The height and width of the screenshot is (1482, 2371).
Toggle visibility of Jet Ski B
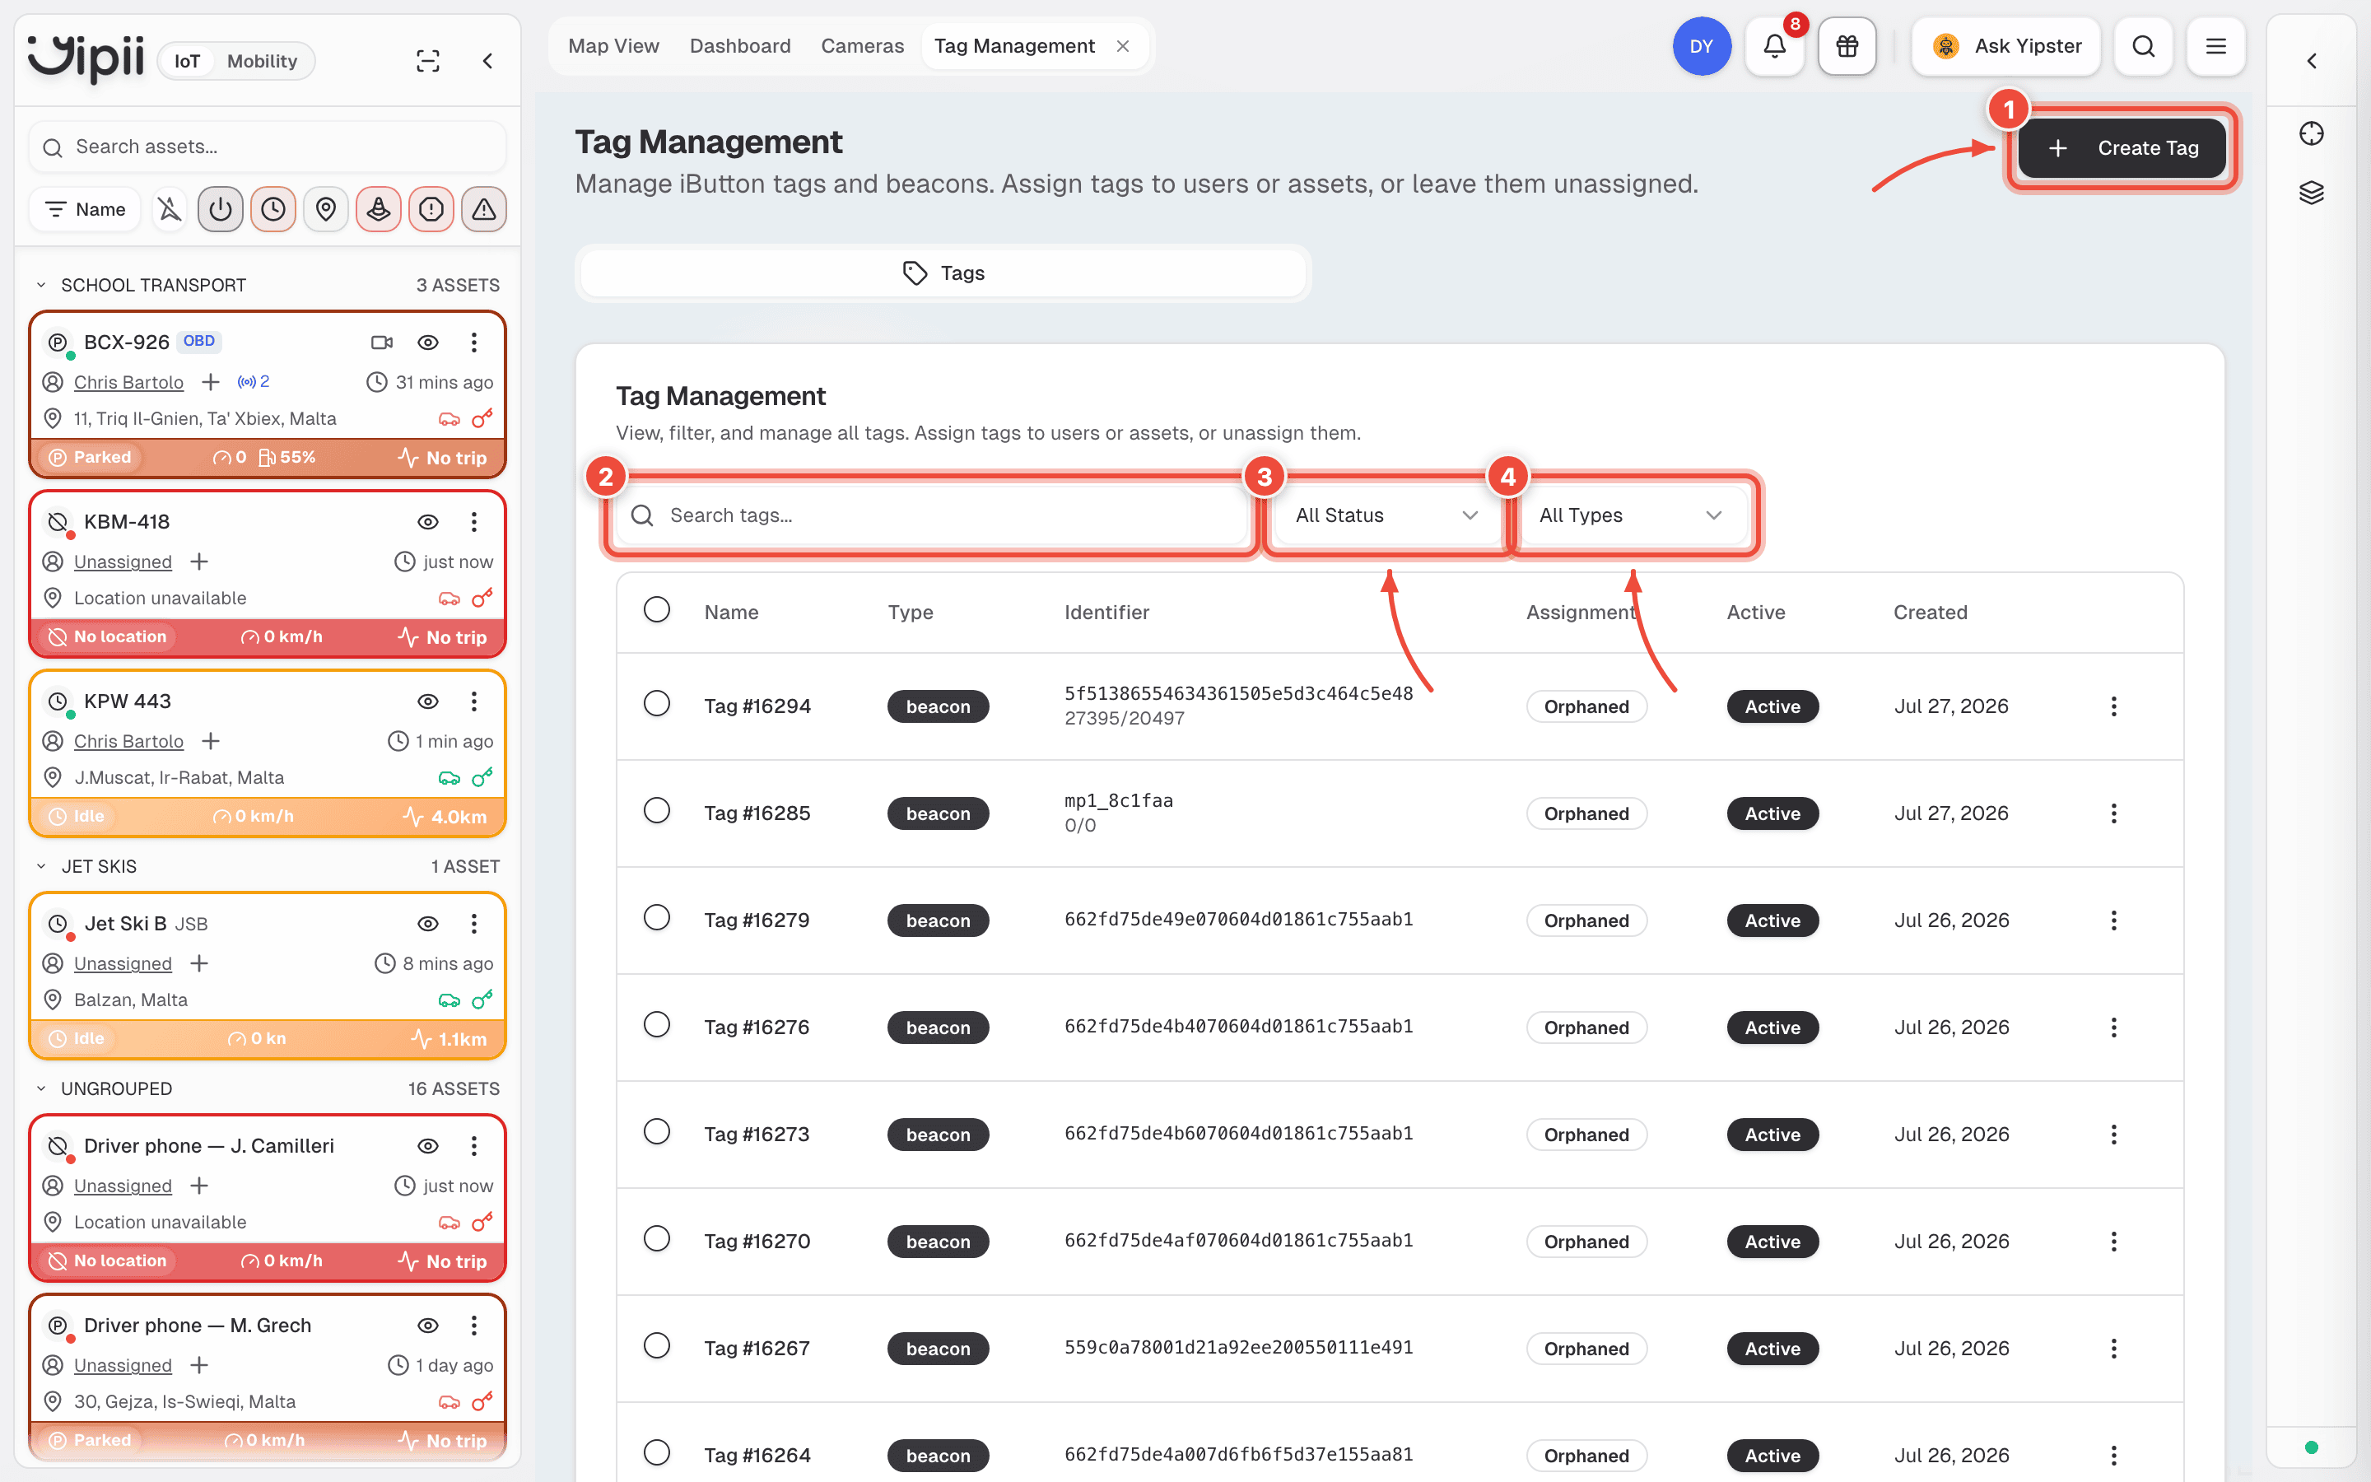tap(428, 923)
